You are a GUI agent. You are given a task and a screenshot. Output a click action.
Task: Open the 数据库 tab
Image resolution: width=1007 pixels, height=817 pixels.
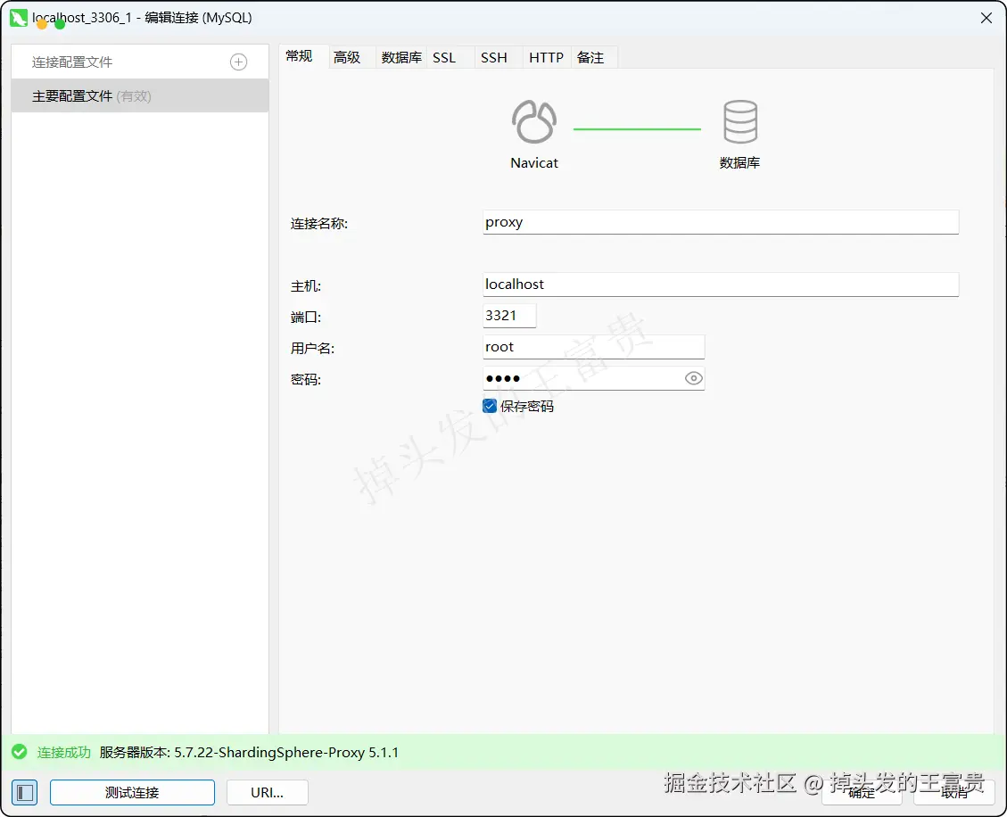pos(401,58)
